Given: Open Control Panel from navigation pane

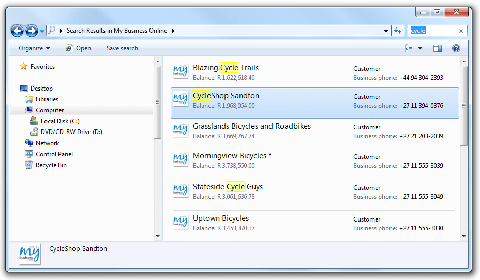Looking at the screenshot, I should tap(54, 154).
